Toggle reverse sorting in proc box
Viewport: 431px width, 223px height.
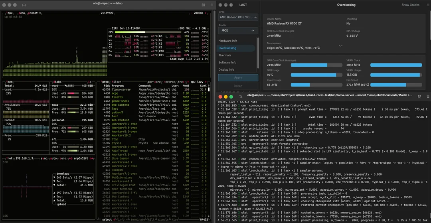tap(170, 82)
